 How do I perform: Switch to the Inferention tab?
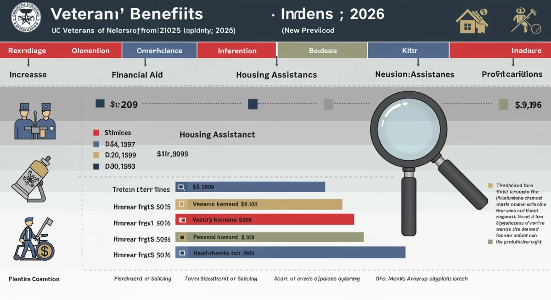click(236, 50)
